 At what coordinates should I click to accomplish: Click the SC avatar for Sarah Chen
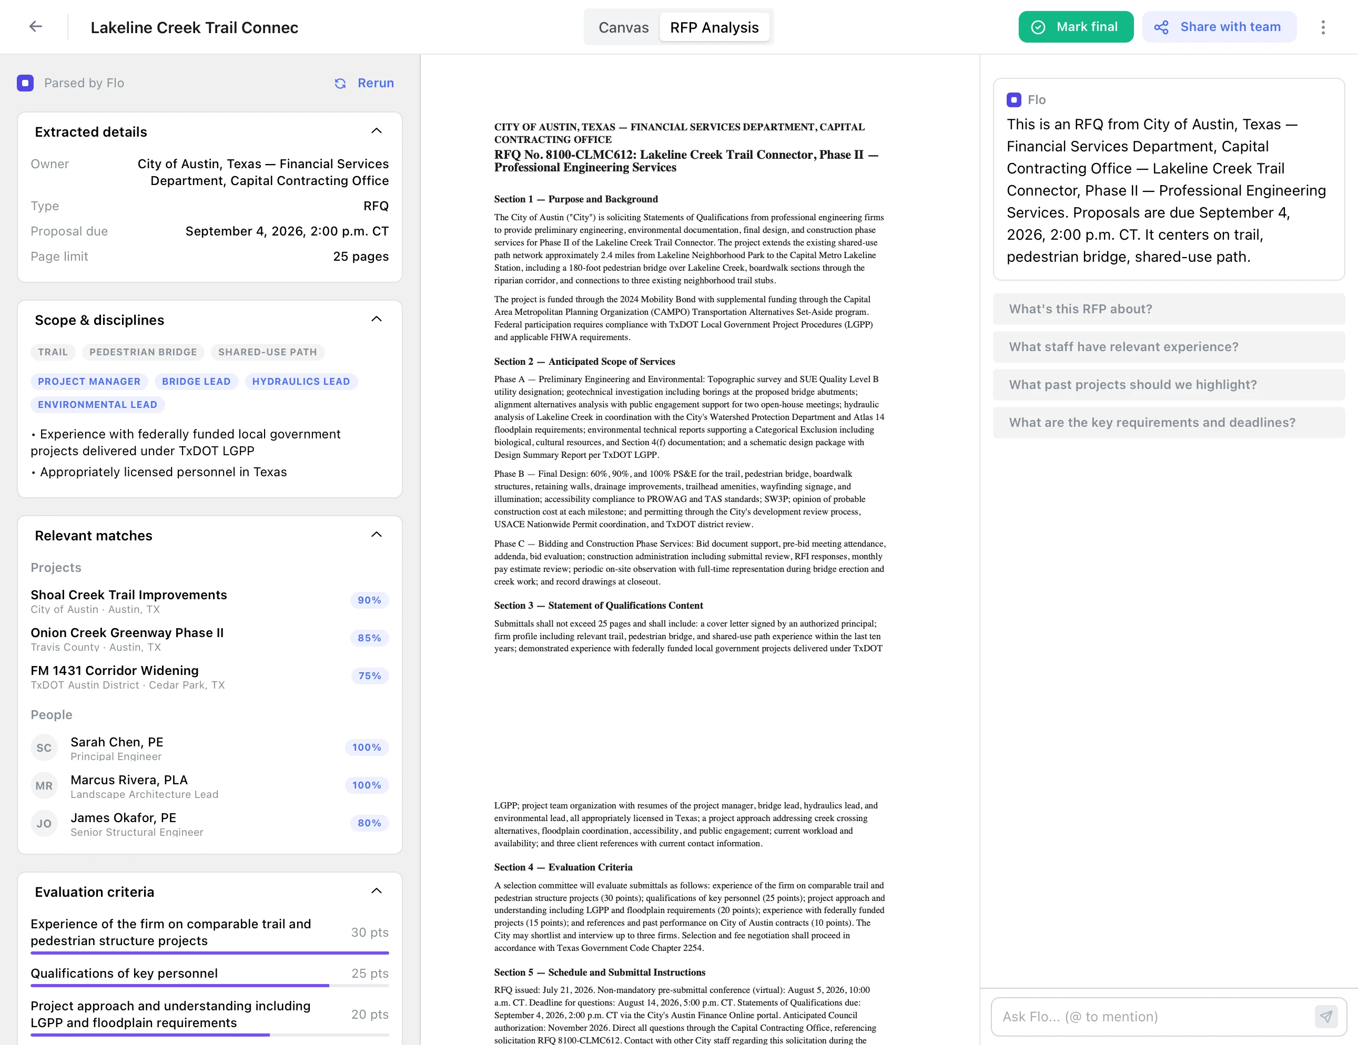coord(44,747)
